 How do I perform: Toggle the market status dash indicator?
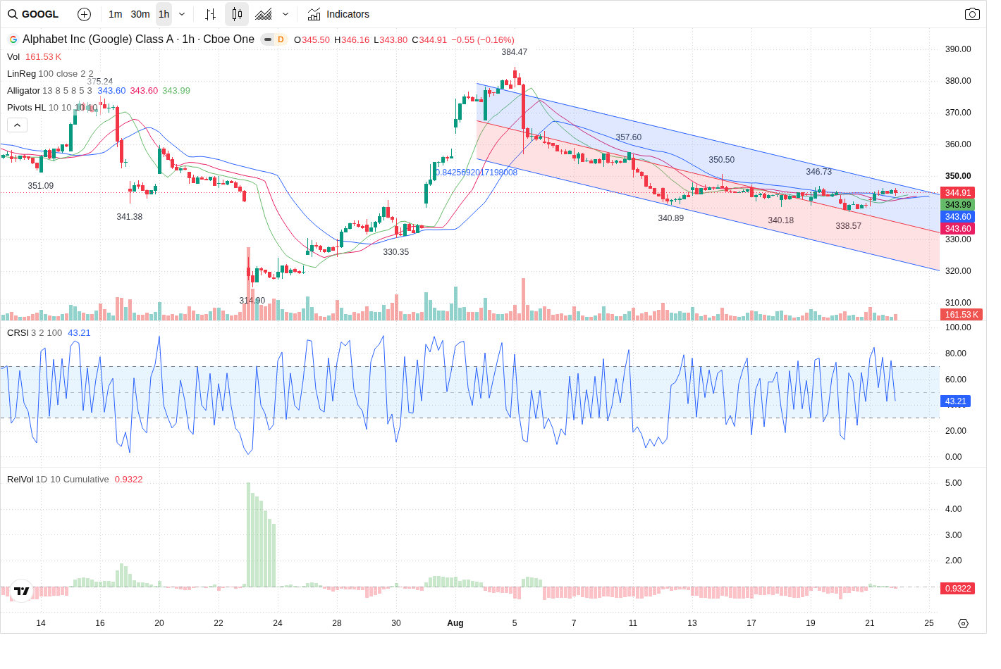pyautogui.click(x=267, y=39)
